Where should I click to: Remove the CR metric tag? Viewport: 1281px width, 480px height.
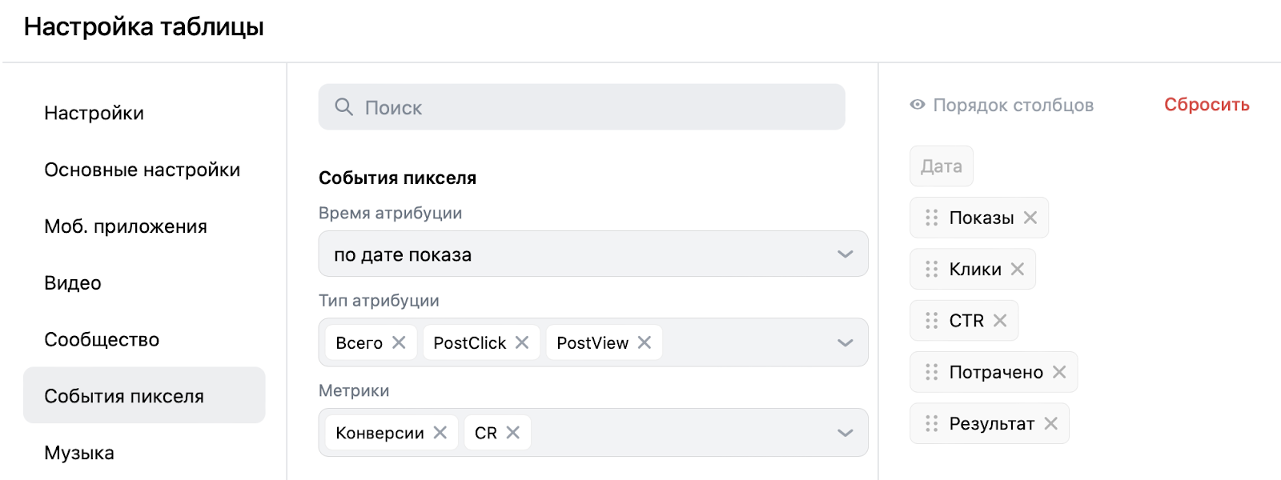[513, 432]
